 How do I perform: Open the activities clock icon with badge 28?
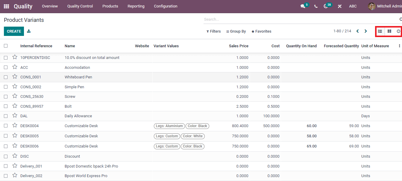click(x=326, y=6)
